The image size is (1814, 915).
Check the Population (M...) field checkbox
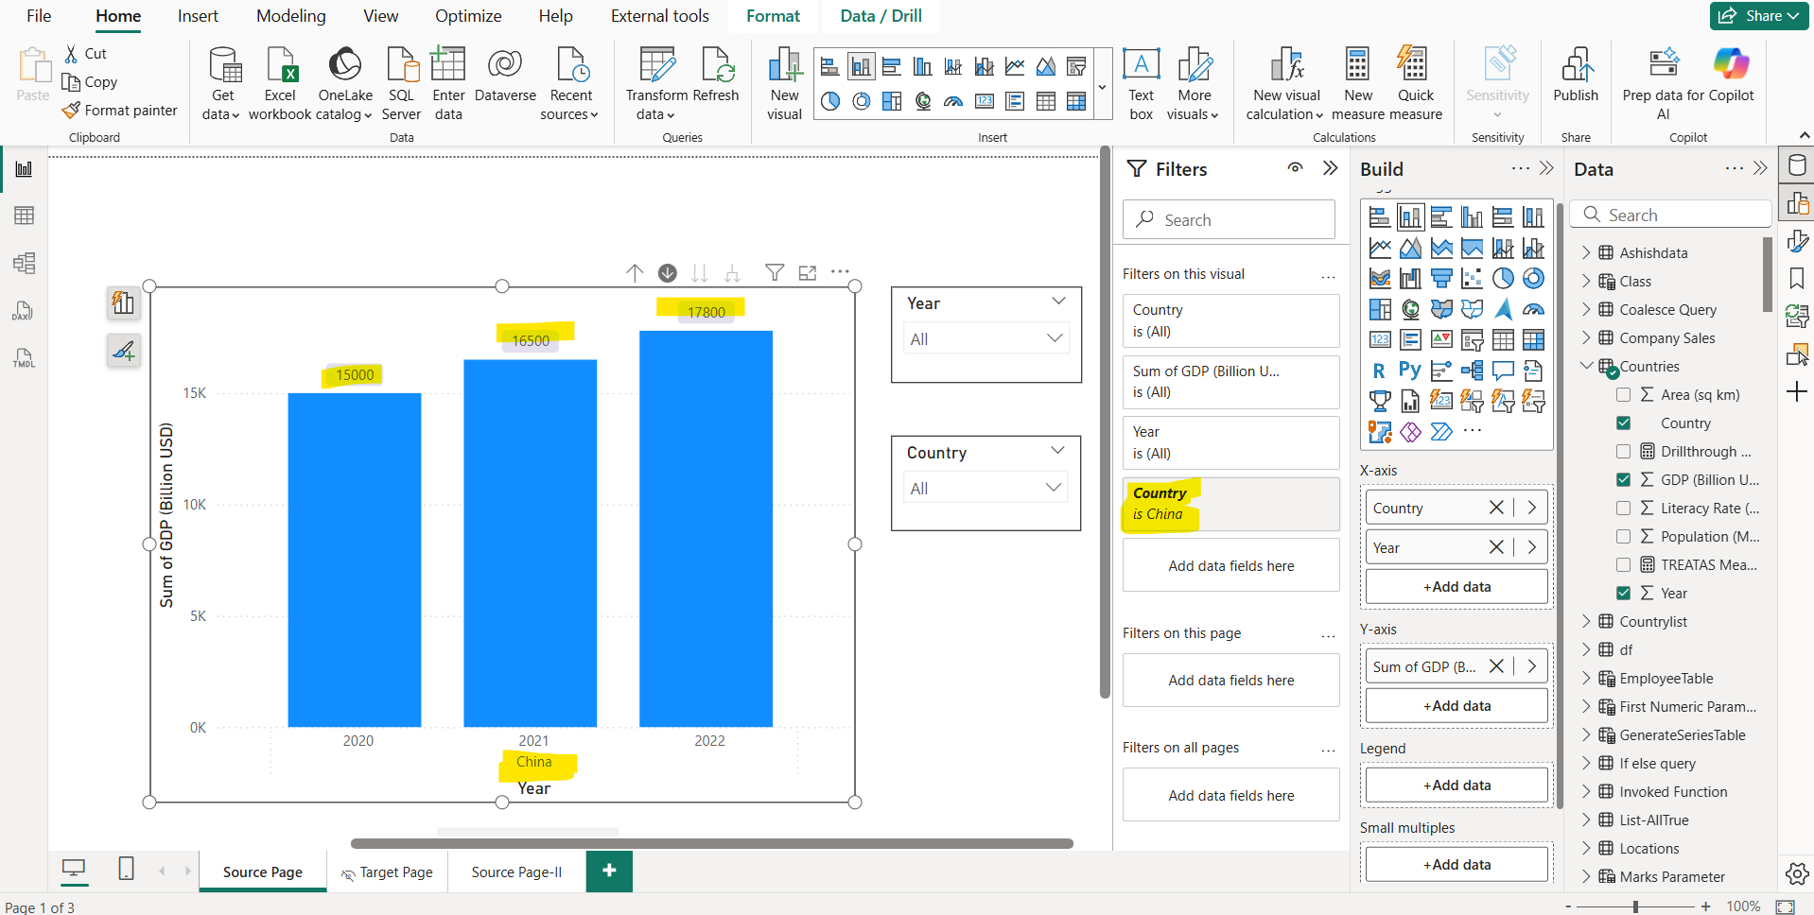[x=1625, y=536]
